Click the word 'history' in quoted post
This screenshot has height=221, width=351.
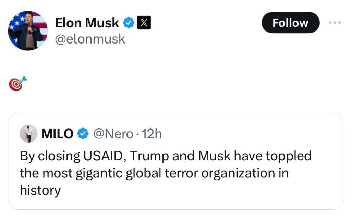[x=40, y=190]
